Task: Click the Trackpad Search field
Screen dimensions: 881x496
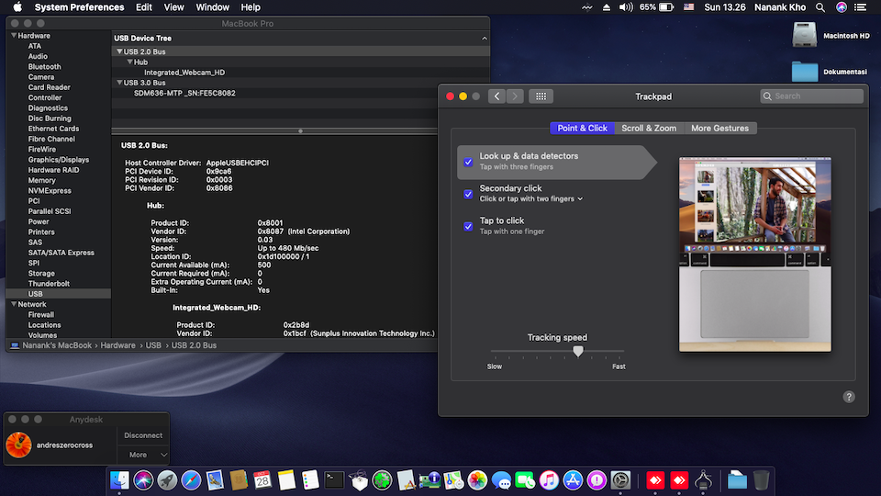Action: [x=811, y=96]
